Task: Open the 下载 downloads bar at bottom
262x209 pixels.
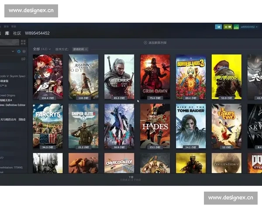Action: tap(131, 178)
